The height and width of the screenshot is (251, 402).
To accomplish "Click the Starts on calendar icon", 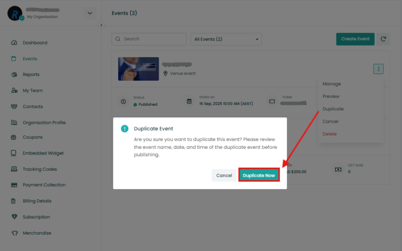I will coord(189,101).
